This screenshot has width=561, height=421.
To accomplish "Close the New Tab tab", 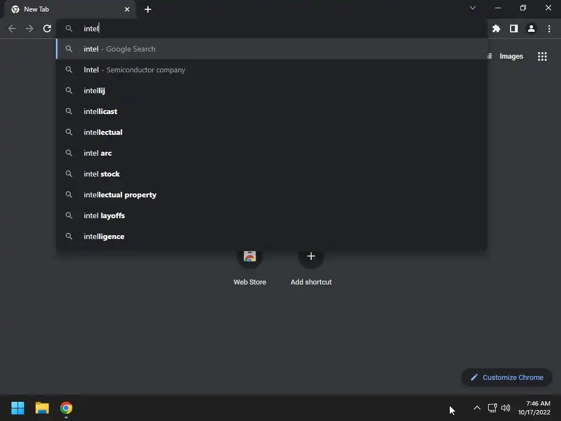I will (x=127, y=9).
